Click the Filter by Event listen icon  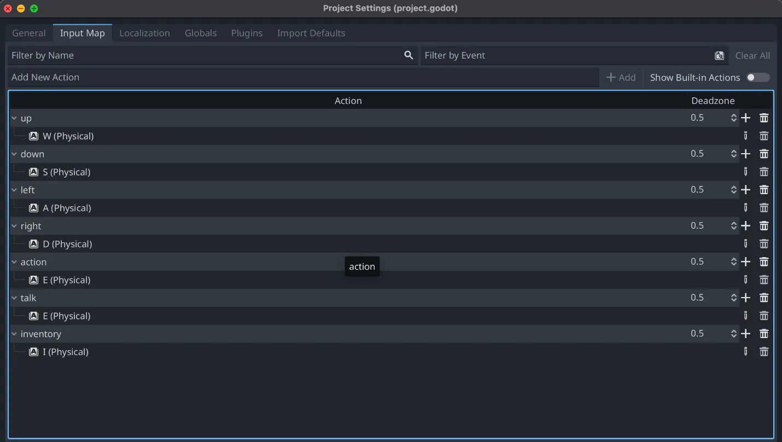pyautogui.click(x=720, y=55)
